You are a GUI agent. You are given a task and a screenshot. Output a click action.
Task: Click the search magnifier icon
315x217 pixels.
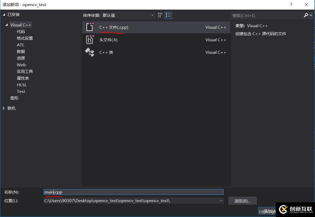click(306, 15)
